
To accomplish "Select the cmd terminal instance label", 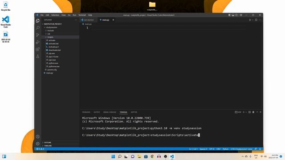I will coord(238,112).
